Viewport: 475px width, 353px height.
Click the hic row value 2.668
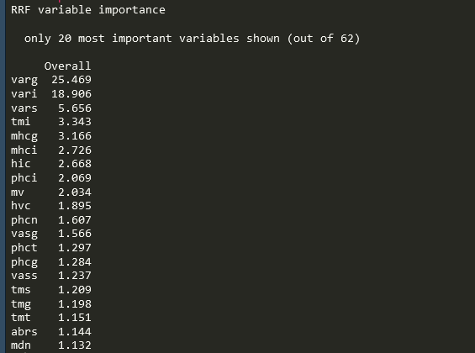click(x=75, y=164)
